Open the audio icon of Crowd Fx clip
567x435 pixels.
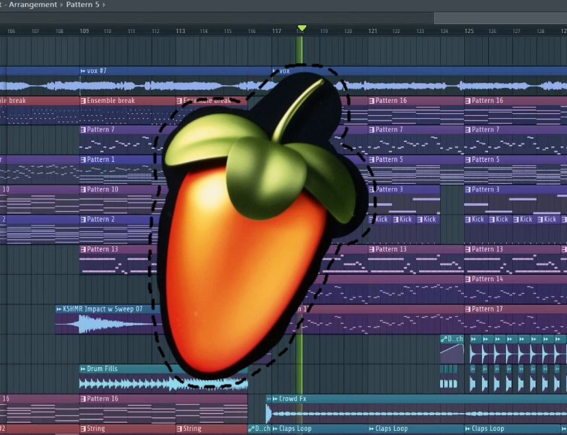click(x=275, y=399)
